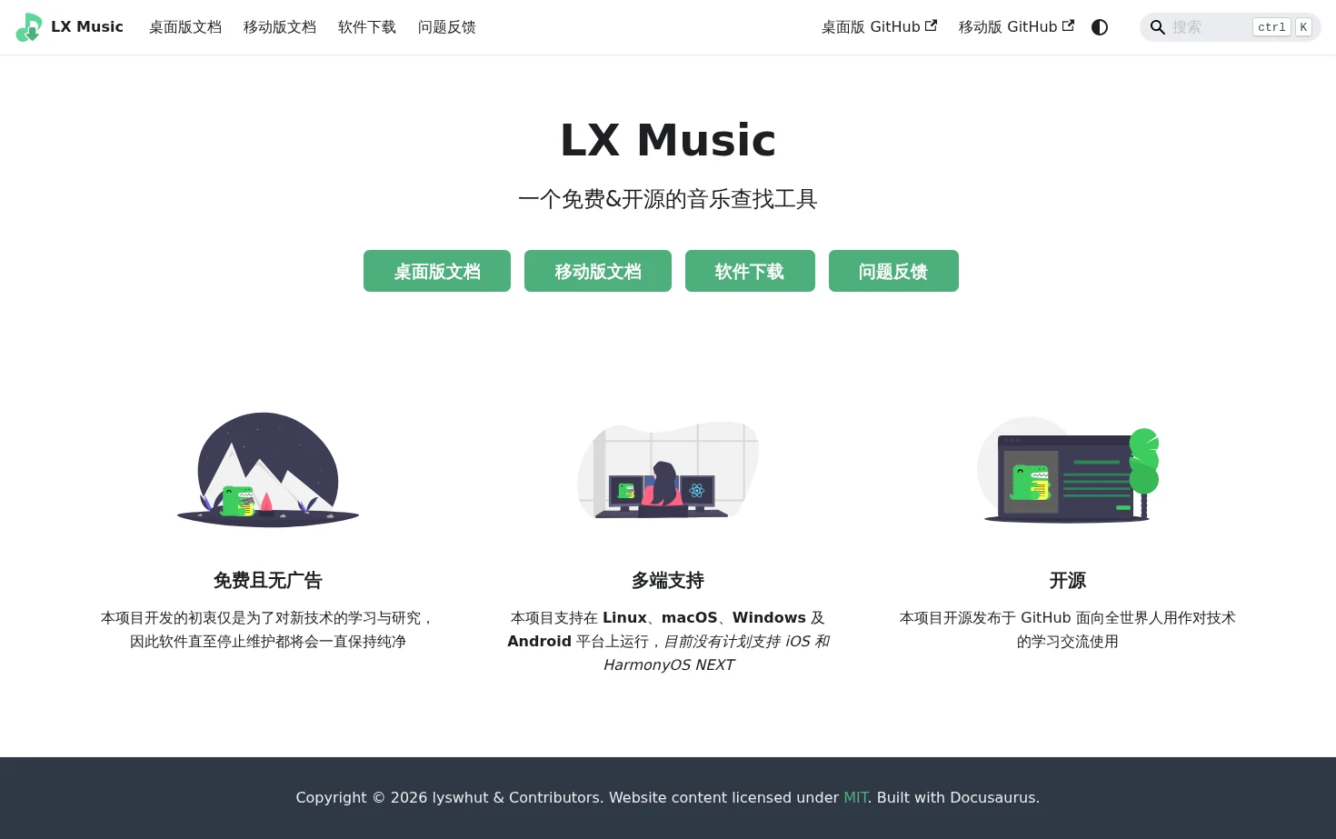
Task: Open 软件下载 in the navbar
Action: click(367, 27)
